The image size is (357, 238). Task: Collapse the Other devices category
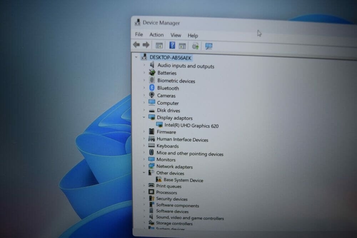(x=144, y=172)
